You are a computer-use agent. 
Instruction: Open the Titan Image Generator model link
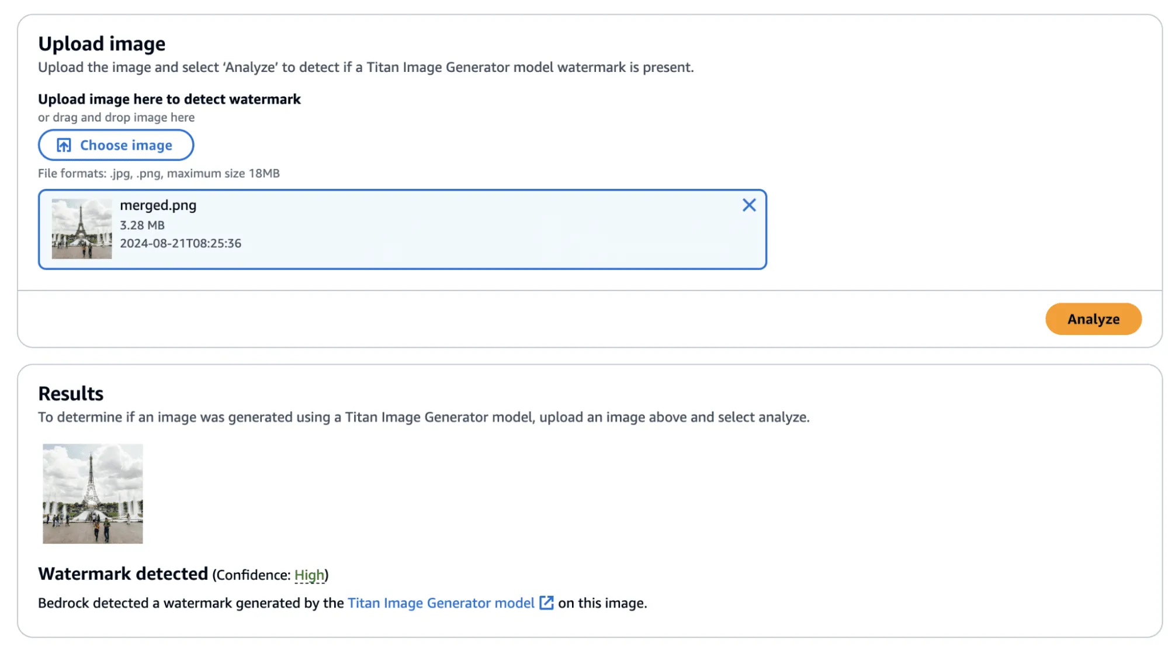tap(441, 603)
